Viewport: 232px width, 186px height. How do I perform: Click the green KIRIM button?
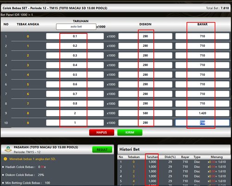pyautogui.click(x=130, y=132)
